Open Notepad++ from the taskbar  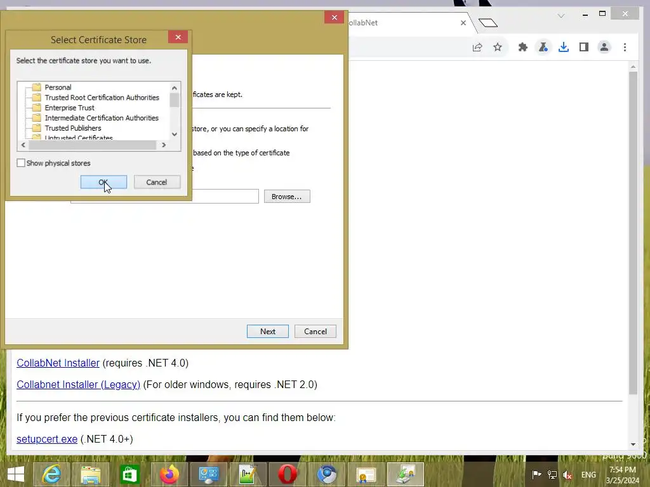coord(248,474)
